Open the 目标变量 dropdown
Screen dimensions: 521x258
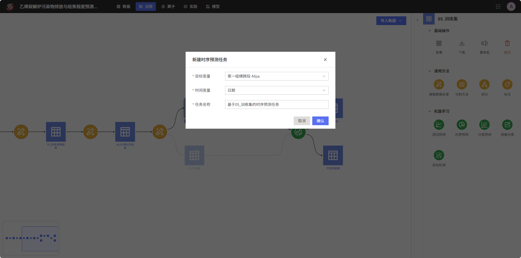(x=277, y=76)
